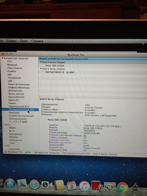Click the serial number YS0003009389
This screenshot has height=196, width=147.
(x=91, y=133)
